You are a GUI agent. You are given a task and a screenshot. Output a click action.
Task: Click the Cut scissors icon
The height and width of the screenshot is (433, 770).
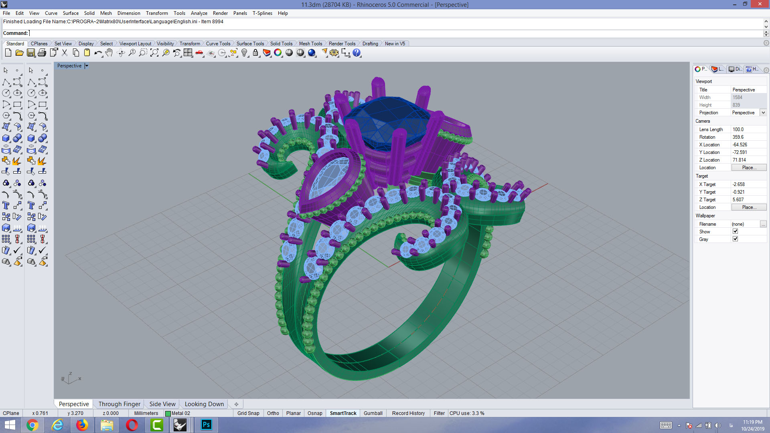coord(65,53)
